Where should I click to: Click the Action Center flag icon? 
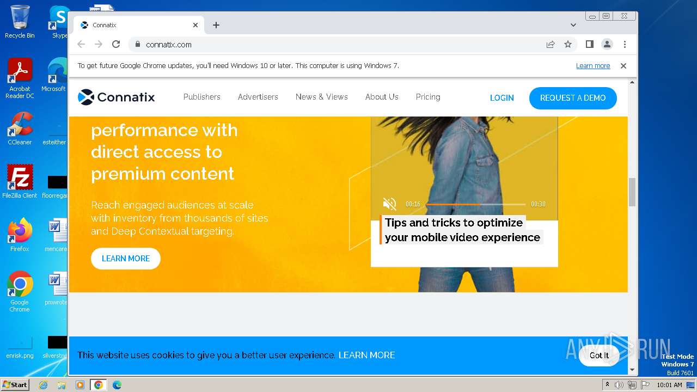click(x=644, y=385)
